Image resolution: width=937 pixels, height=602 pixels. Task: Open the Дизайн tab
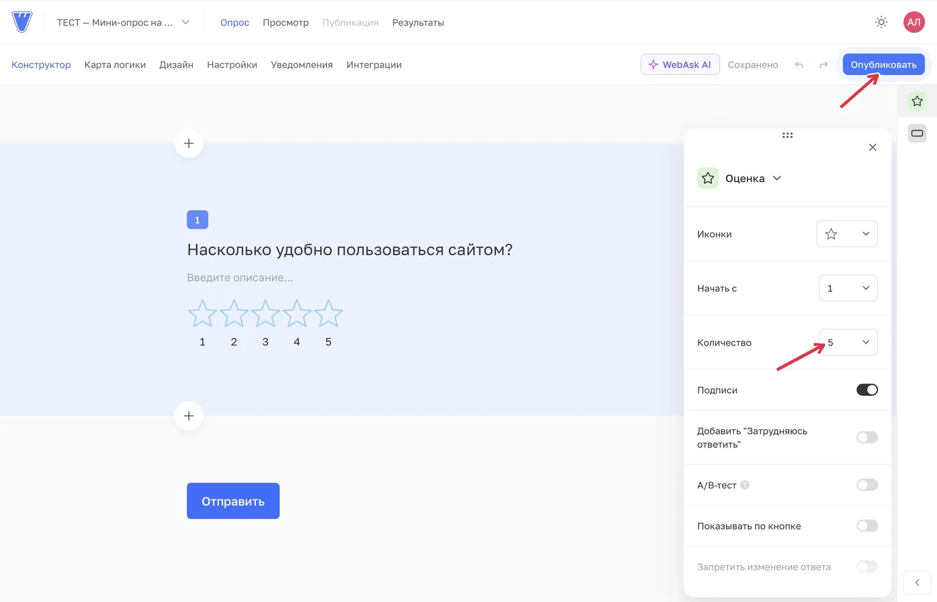pos(176,65)
